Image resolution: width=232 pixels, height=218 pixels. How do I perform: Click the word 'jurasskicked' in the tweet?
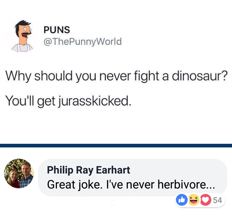pos(94,101)
